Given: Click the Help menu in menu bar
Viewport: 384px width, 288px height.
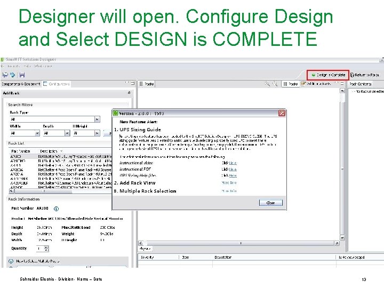Looking at the screenshot, I should click(x=27, y=66).
